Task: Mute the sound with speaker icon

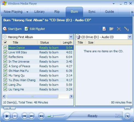Action: pyautogui.click(x=41, y=116)
